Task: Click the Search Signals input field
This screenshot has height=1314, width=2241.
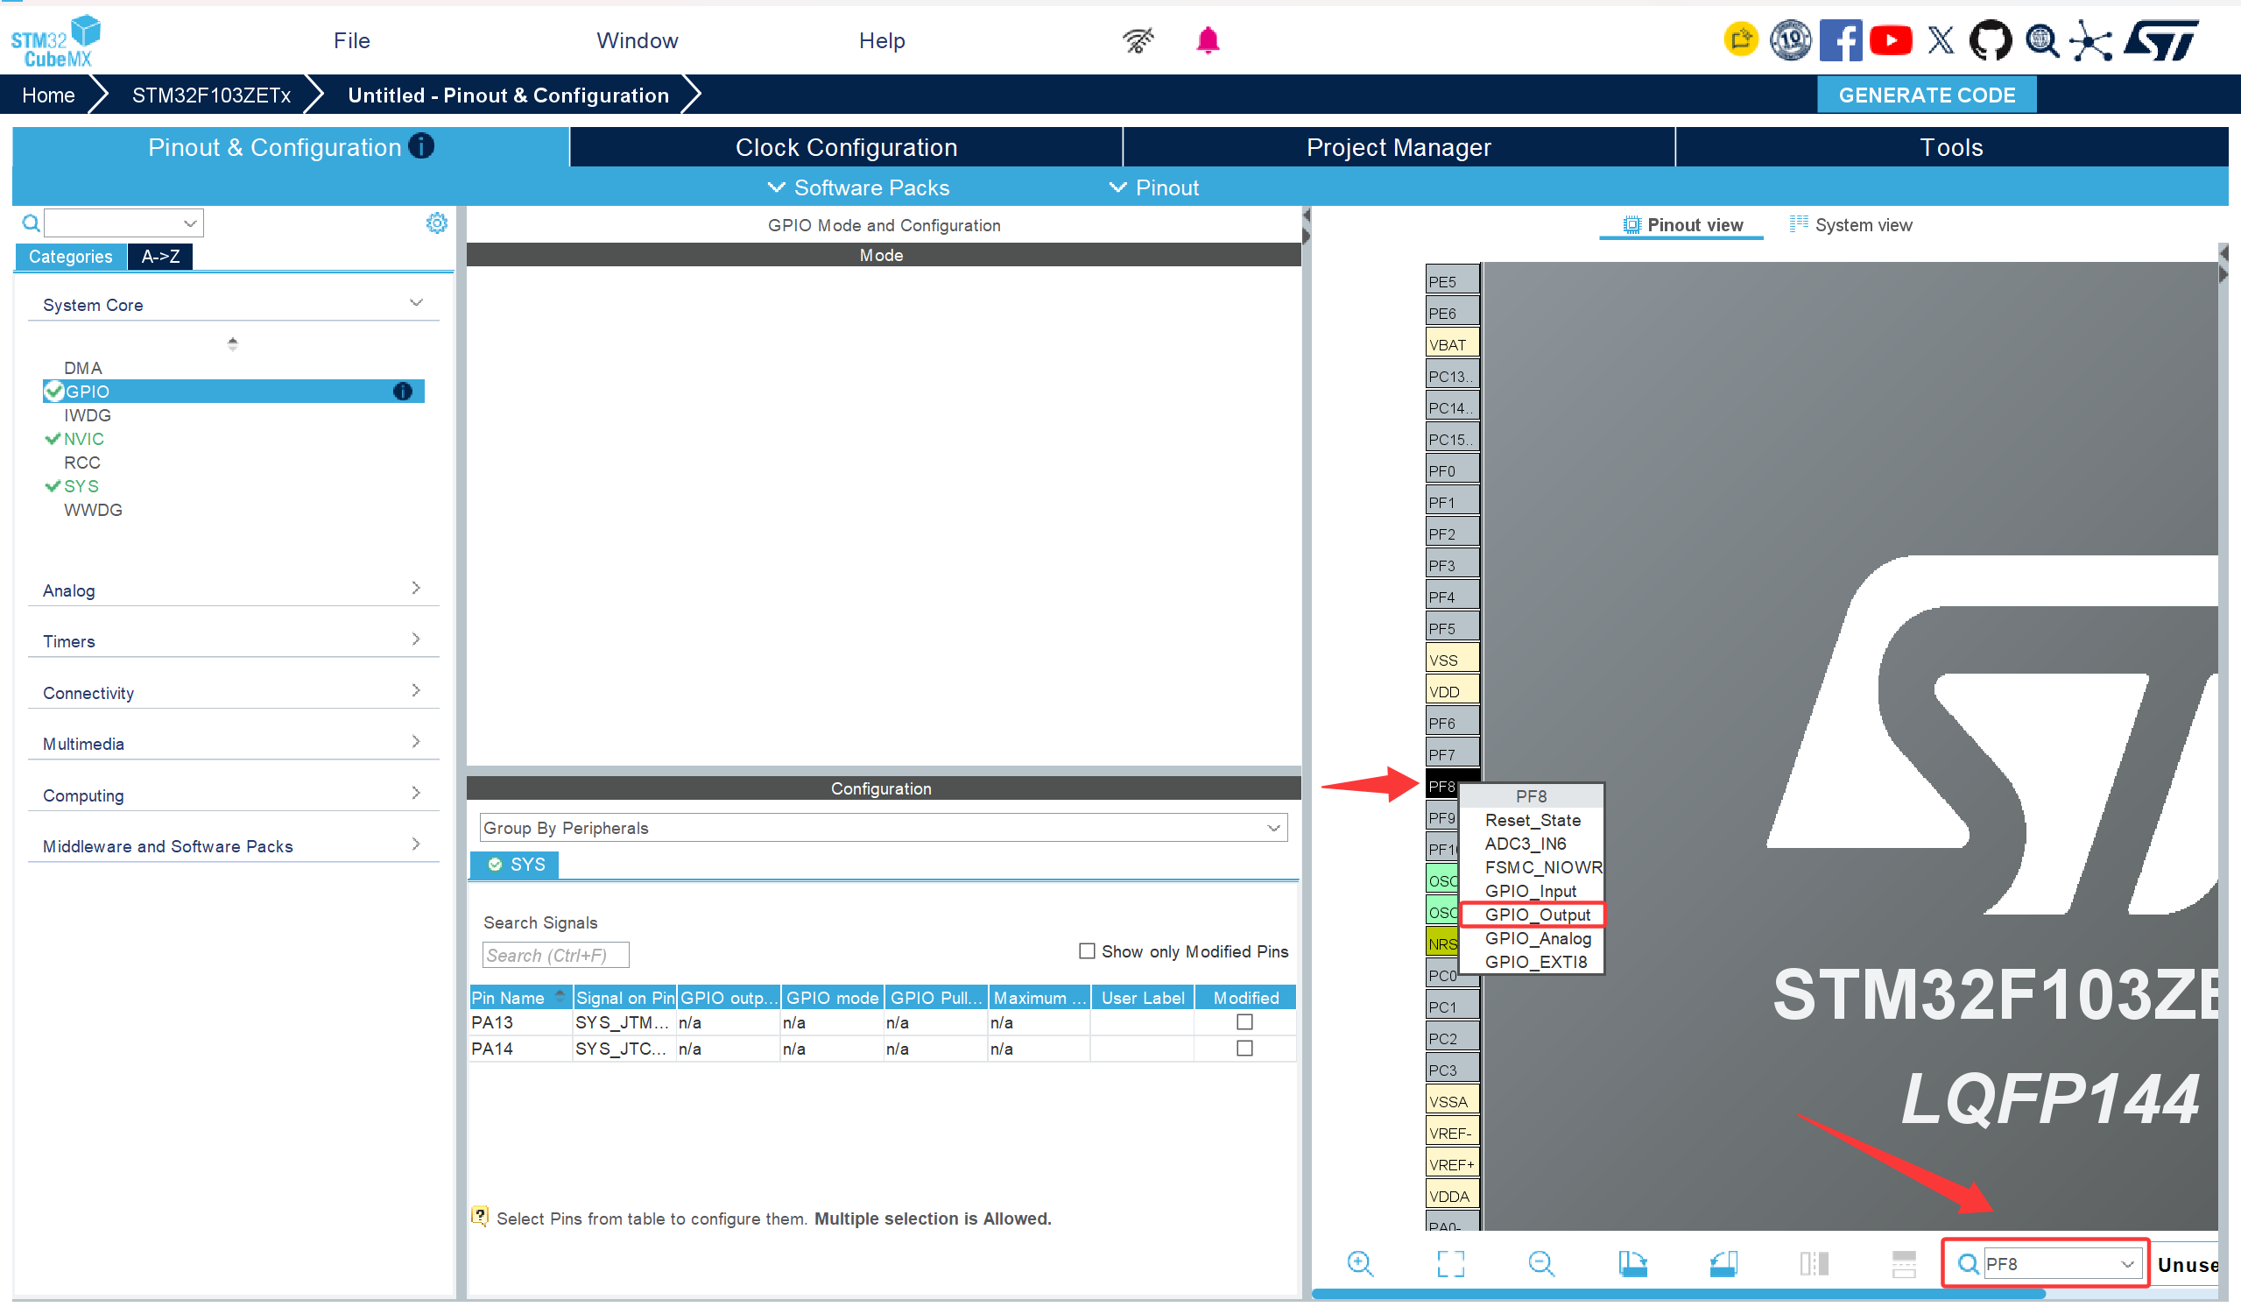Action: tap(555, 956)
